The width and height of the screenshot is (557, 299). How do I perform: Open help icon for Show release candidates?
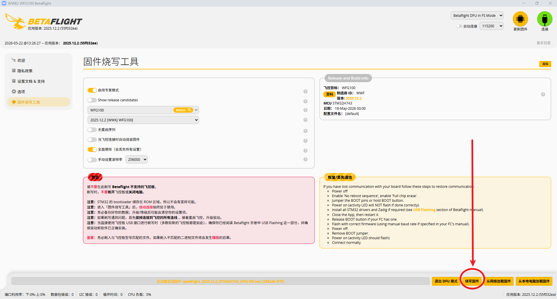[305, 101]
